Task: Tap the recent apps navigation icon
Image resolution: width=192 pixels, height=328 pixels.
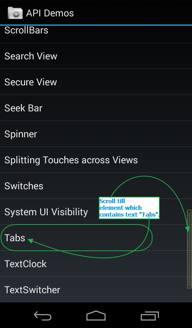Action: (150, 316)
